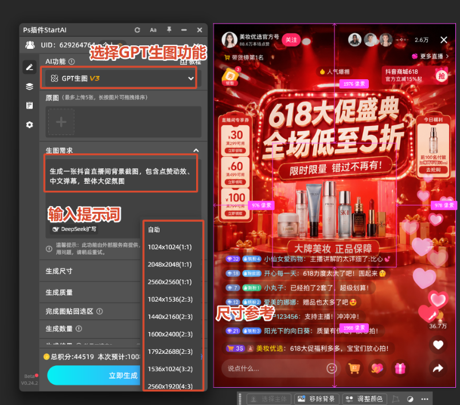
Task: Open the document records tab in sidebar
Action: click(29, 106)
